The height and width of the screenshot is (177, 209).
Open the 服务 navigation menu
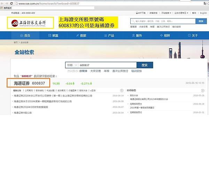pyautogui.click(x=137, y=35)
